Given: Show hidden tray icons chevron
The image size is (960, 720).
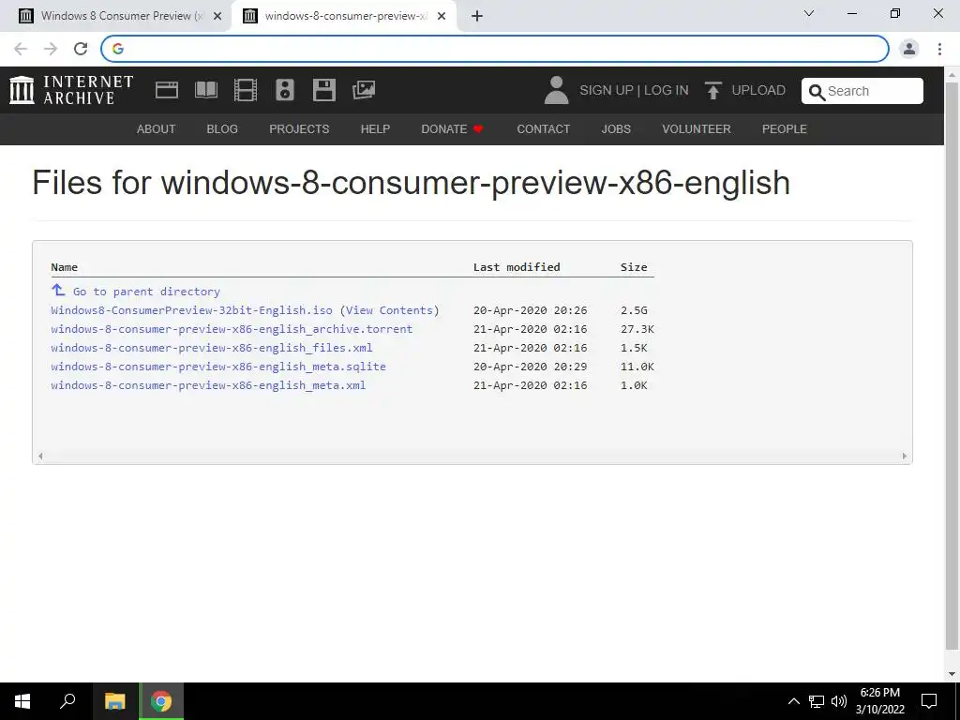Looking at the screenshot, I should tap(793, 701).
